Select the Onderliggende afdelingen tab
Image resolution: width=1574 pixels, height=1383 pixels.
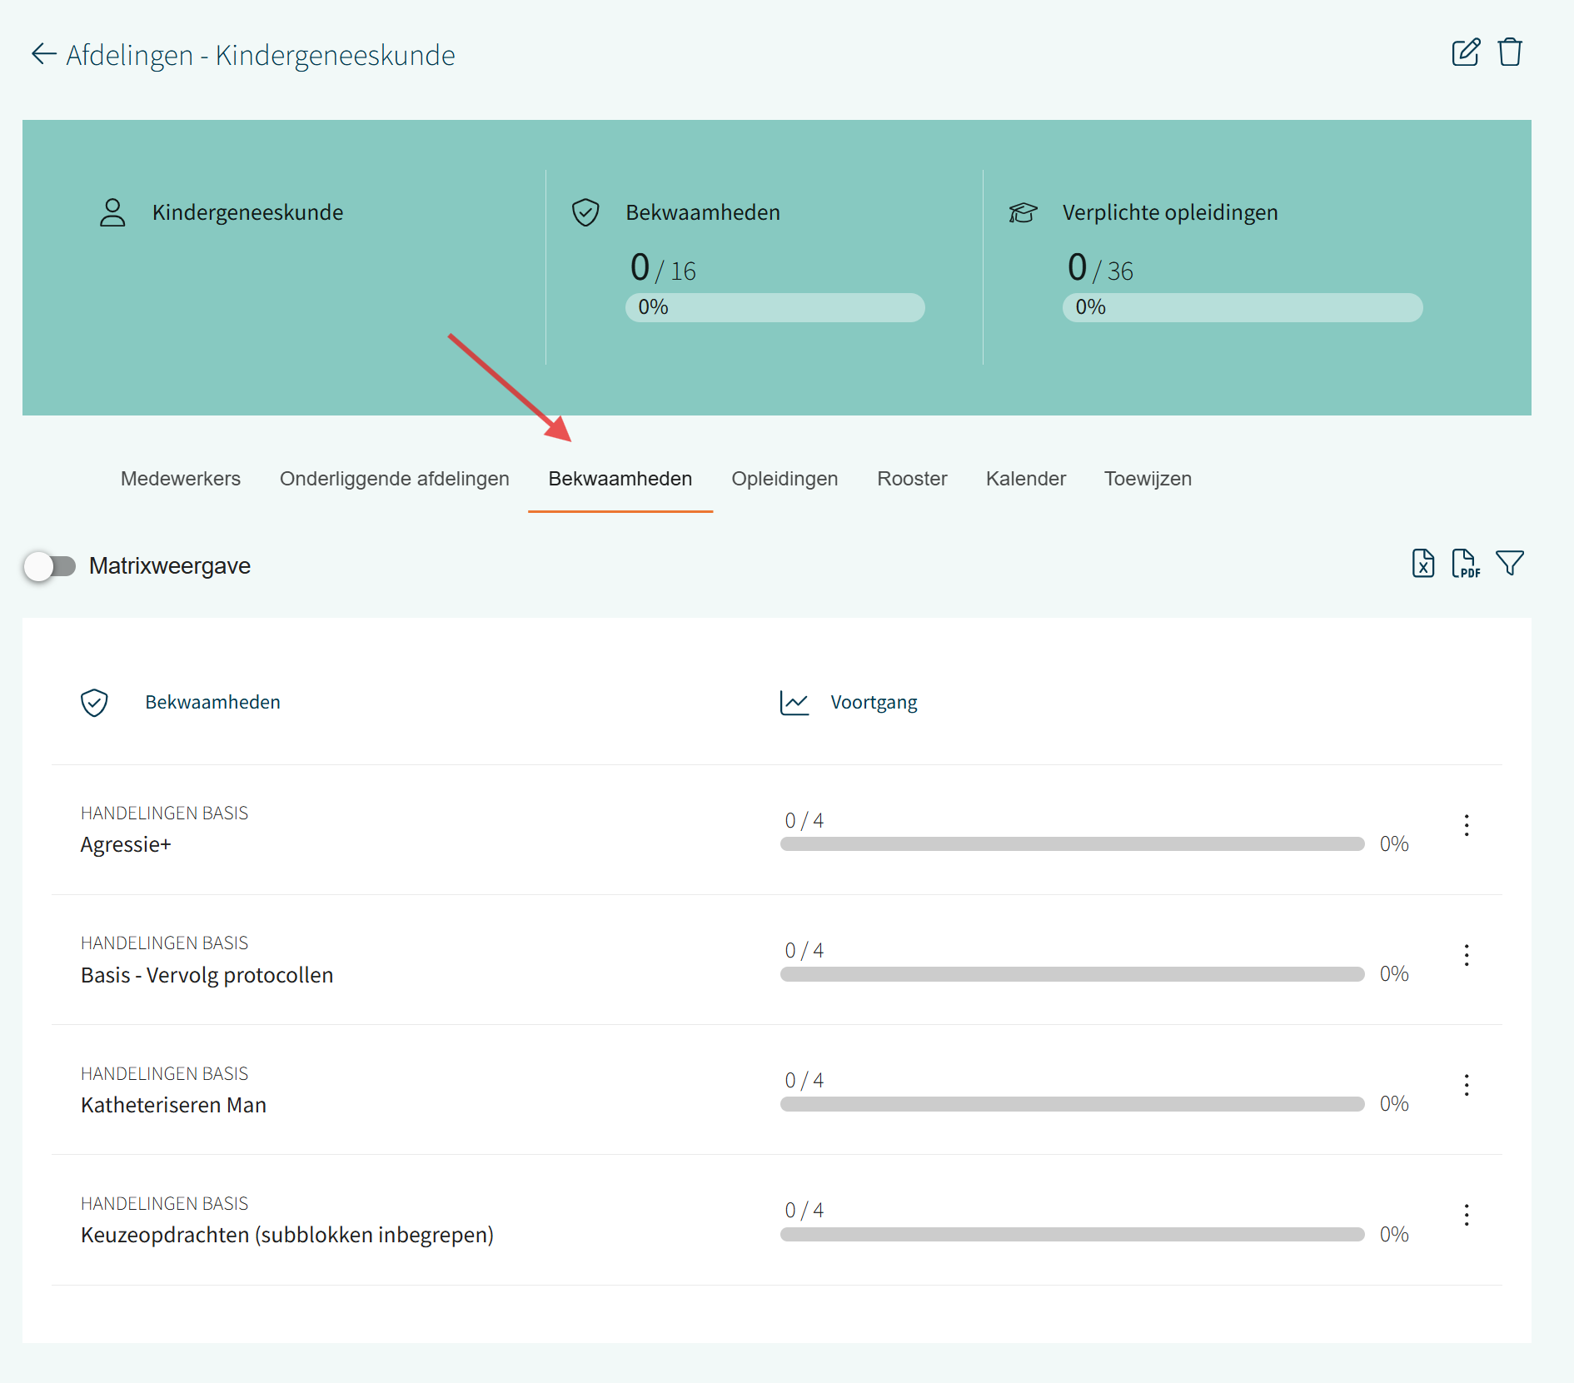394,479
